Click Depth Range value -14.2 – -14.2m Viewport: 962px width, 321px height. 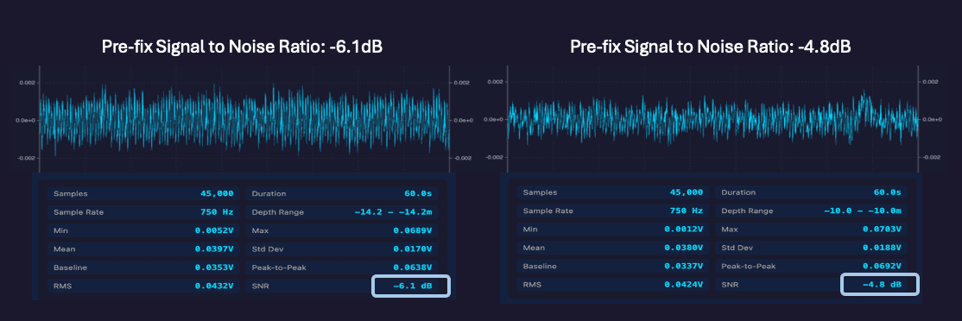click(x=393, y=212)
